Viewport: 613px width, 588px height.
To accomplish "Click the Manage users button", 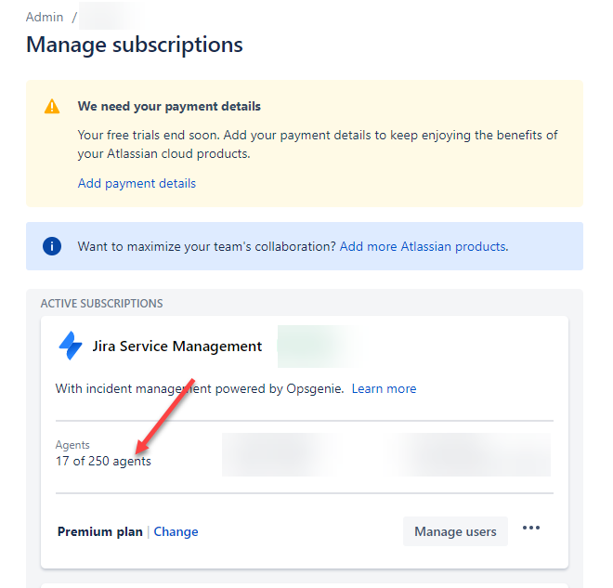I will 455,531.
